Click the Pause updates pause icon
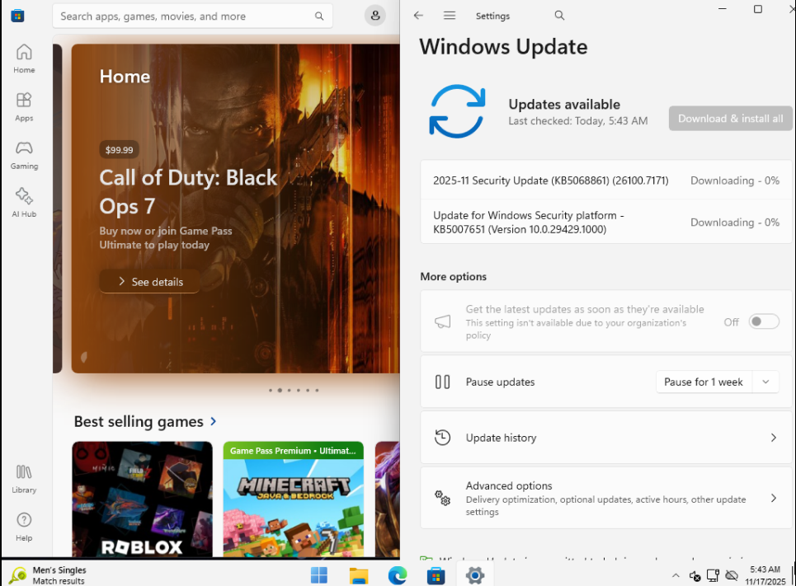 coord(442,382)
